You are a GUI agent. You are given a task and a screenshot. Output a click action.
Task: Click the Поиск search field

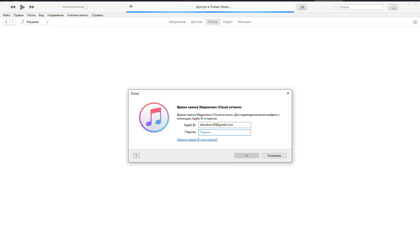tap(358, 7)
